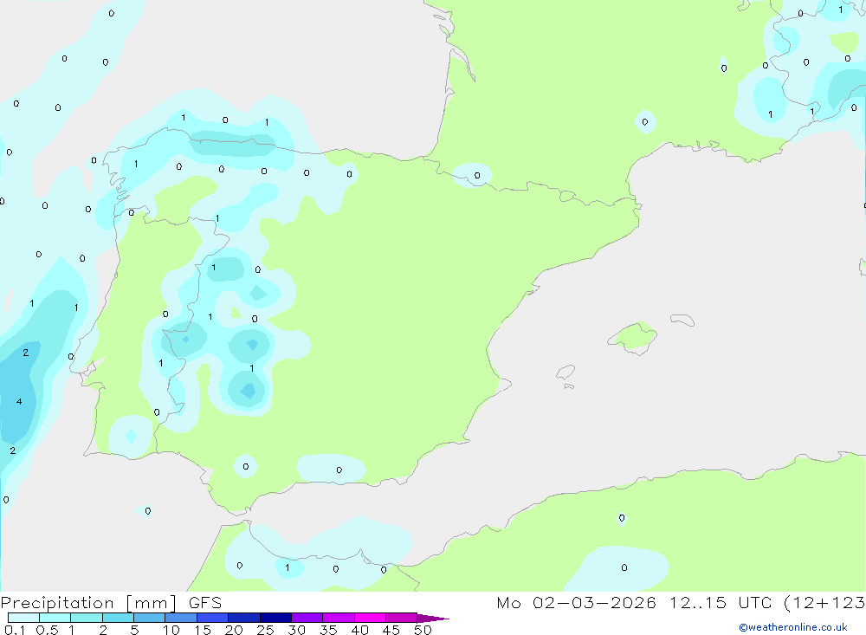Click the legend label '20'

(234, 630)
